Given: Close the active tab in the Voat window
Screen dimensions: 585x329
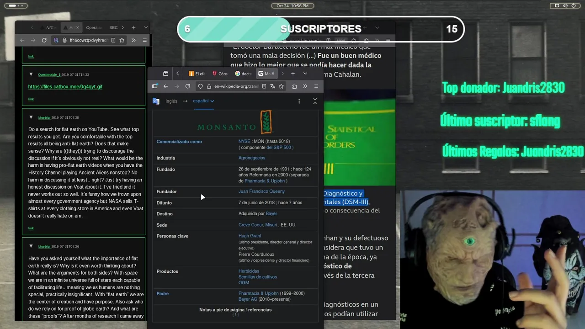Looking at the screenshot, I should coord(77,27).
